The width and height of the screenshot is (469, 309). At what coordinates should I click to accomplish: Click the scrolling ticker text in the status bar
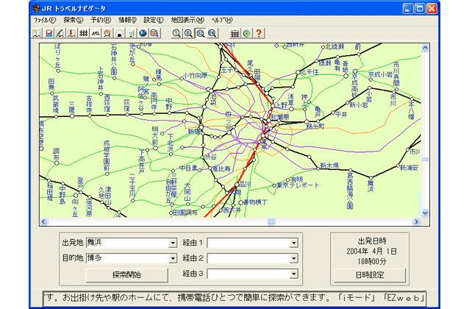234,298
